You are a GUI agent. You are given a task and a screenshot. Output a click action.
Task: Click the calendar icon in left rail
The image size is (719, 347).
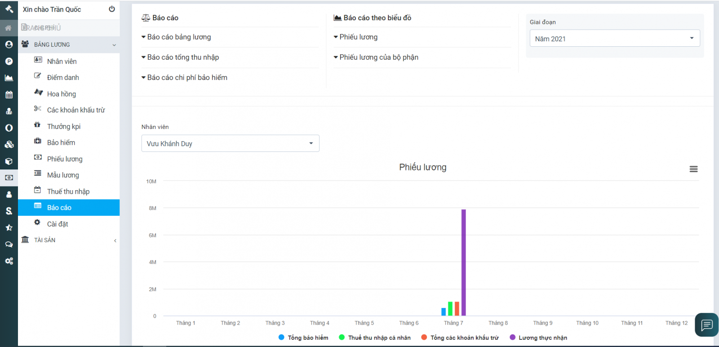(9, 94)
